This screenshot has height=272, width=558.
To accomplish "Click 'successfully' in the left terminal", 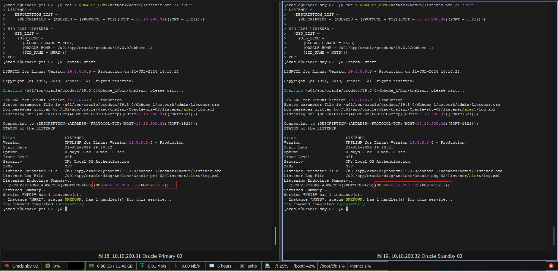I will click(x=69, y=204).
